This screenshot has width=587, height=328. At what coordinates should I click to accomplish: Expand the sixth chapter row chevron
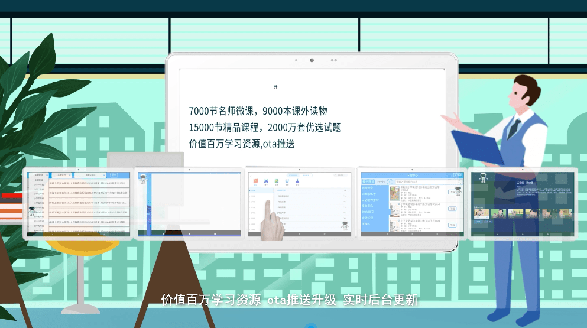(x=345, y=218)
